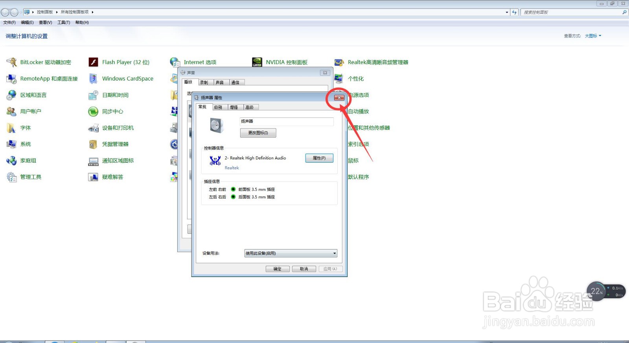Expand the 设备用法 device usage combo box
Image resolution: width=629 pixels, height=343 pixels.
pyautogui.click(x=291, y=253)
